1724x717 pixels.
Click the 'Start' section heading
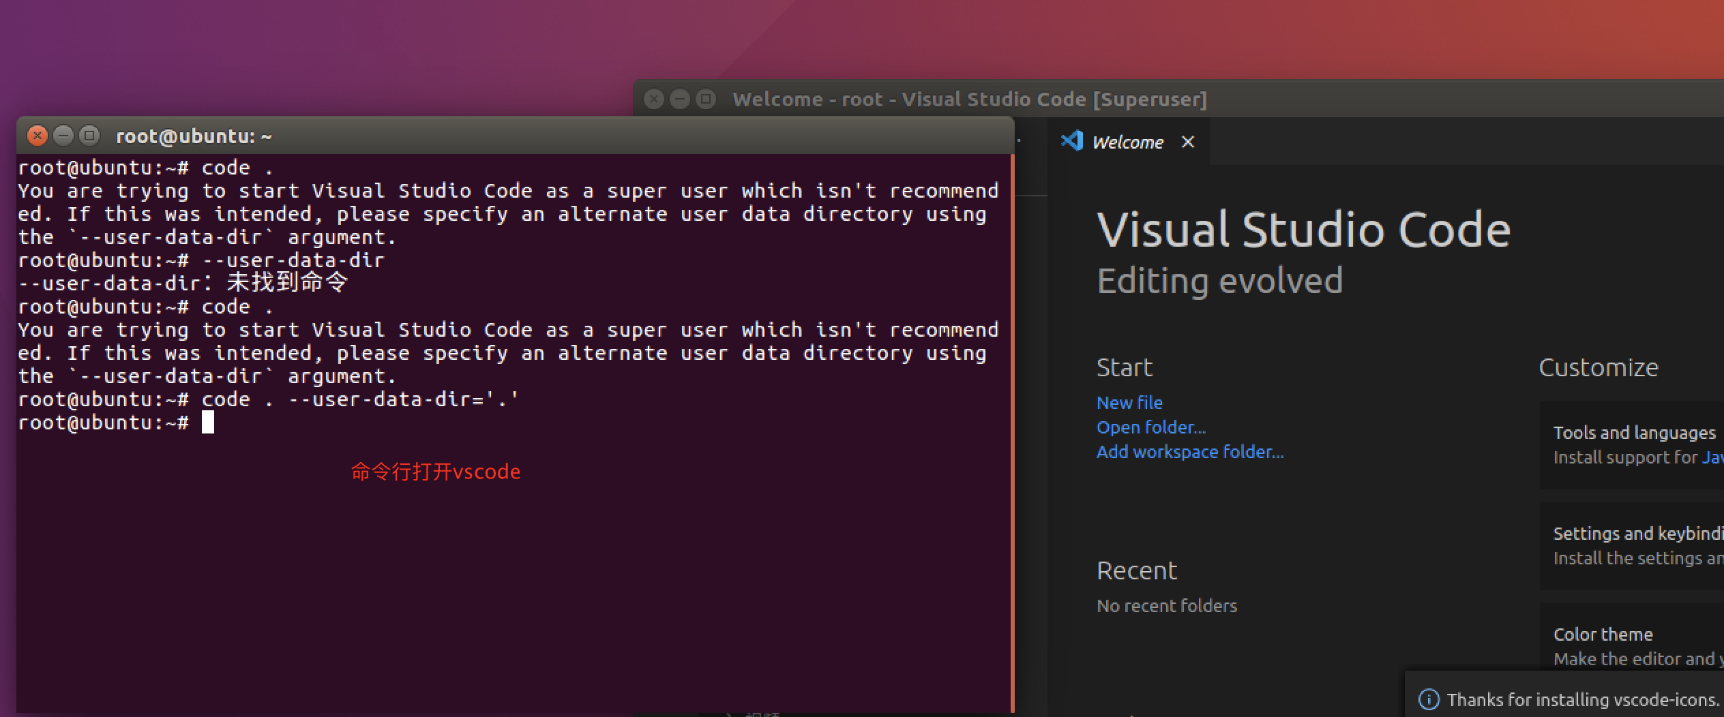[x=1125, y=367]
